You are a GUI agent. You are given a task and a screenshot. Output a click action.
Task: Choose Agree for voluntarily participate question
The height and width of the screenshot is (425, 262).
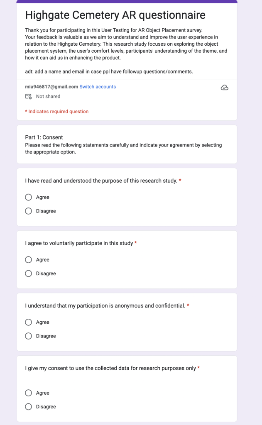[29, 260]
